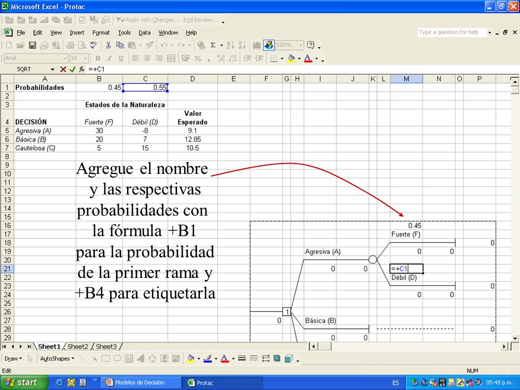Save the workbook with the floppy icon

click(32, 45)
